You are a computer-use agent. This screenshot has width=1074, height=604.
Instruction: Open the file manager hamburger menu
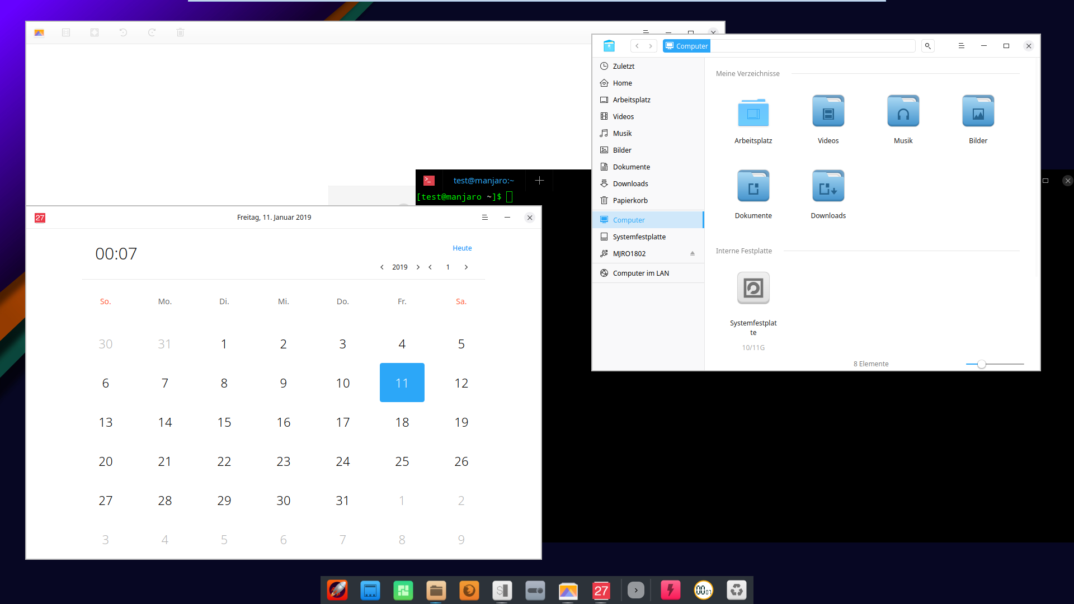point(961,46)
